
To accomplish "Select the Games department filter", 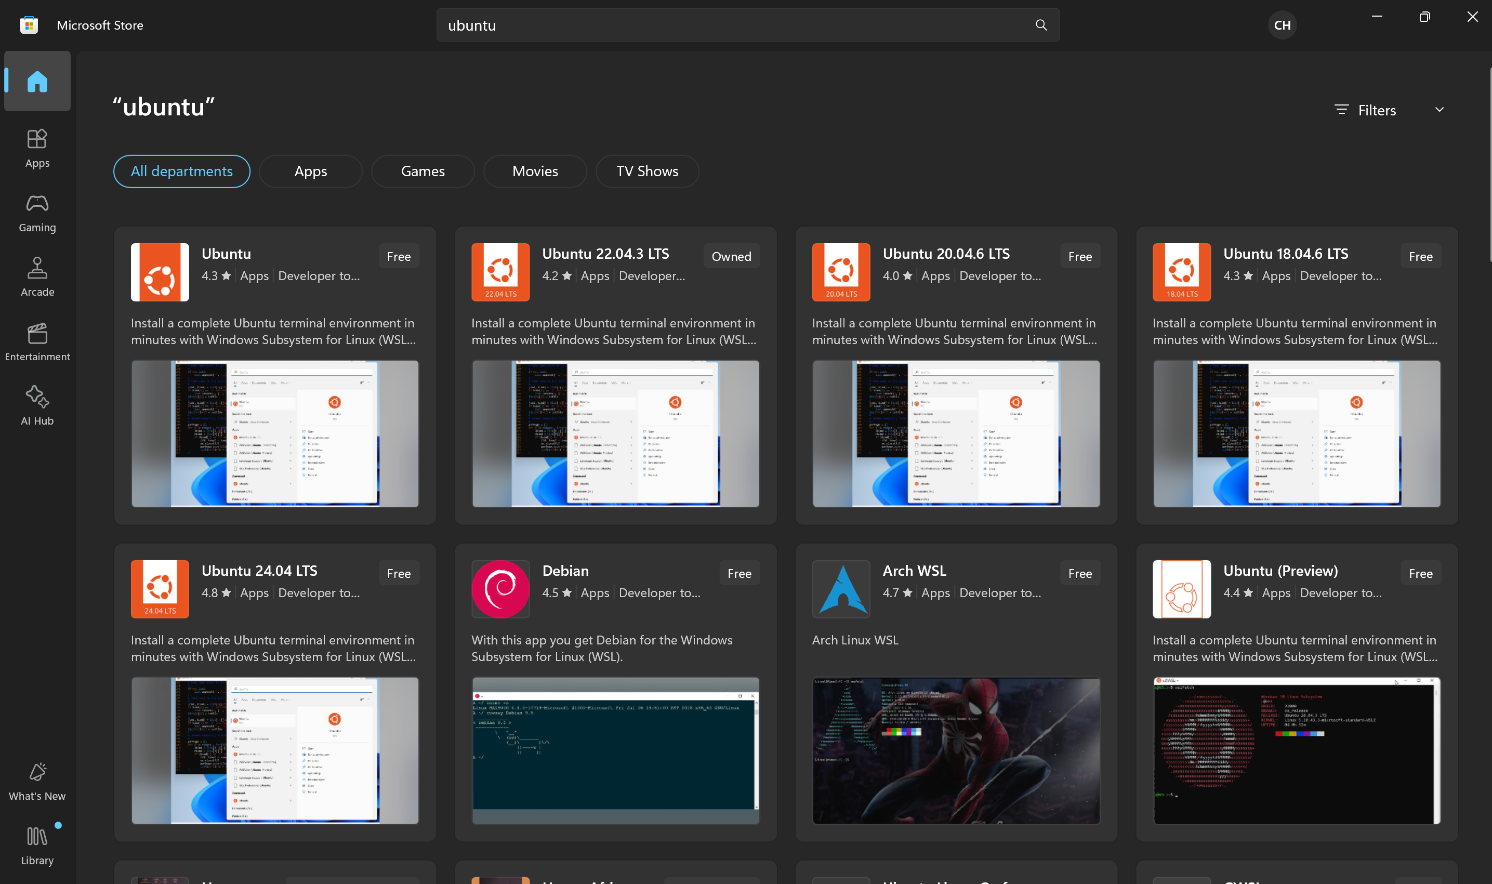I will click(x=422, y=171).
